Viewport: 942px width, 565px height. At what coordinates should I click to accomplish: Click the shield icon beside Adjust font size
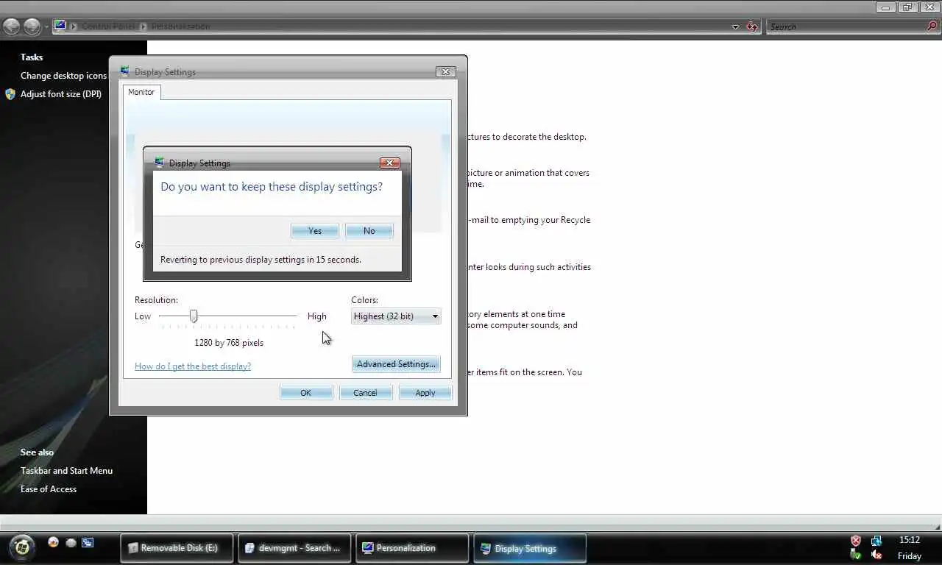point(10,94)
